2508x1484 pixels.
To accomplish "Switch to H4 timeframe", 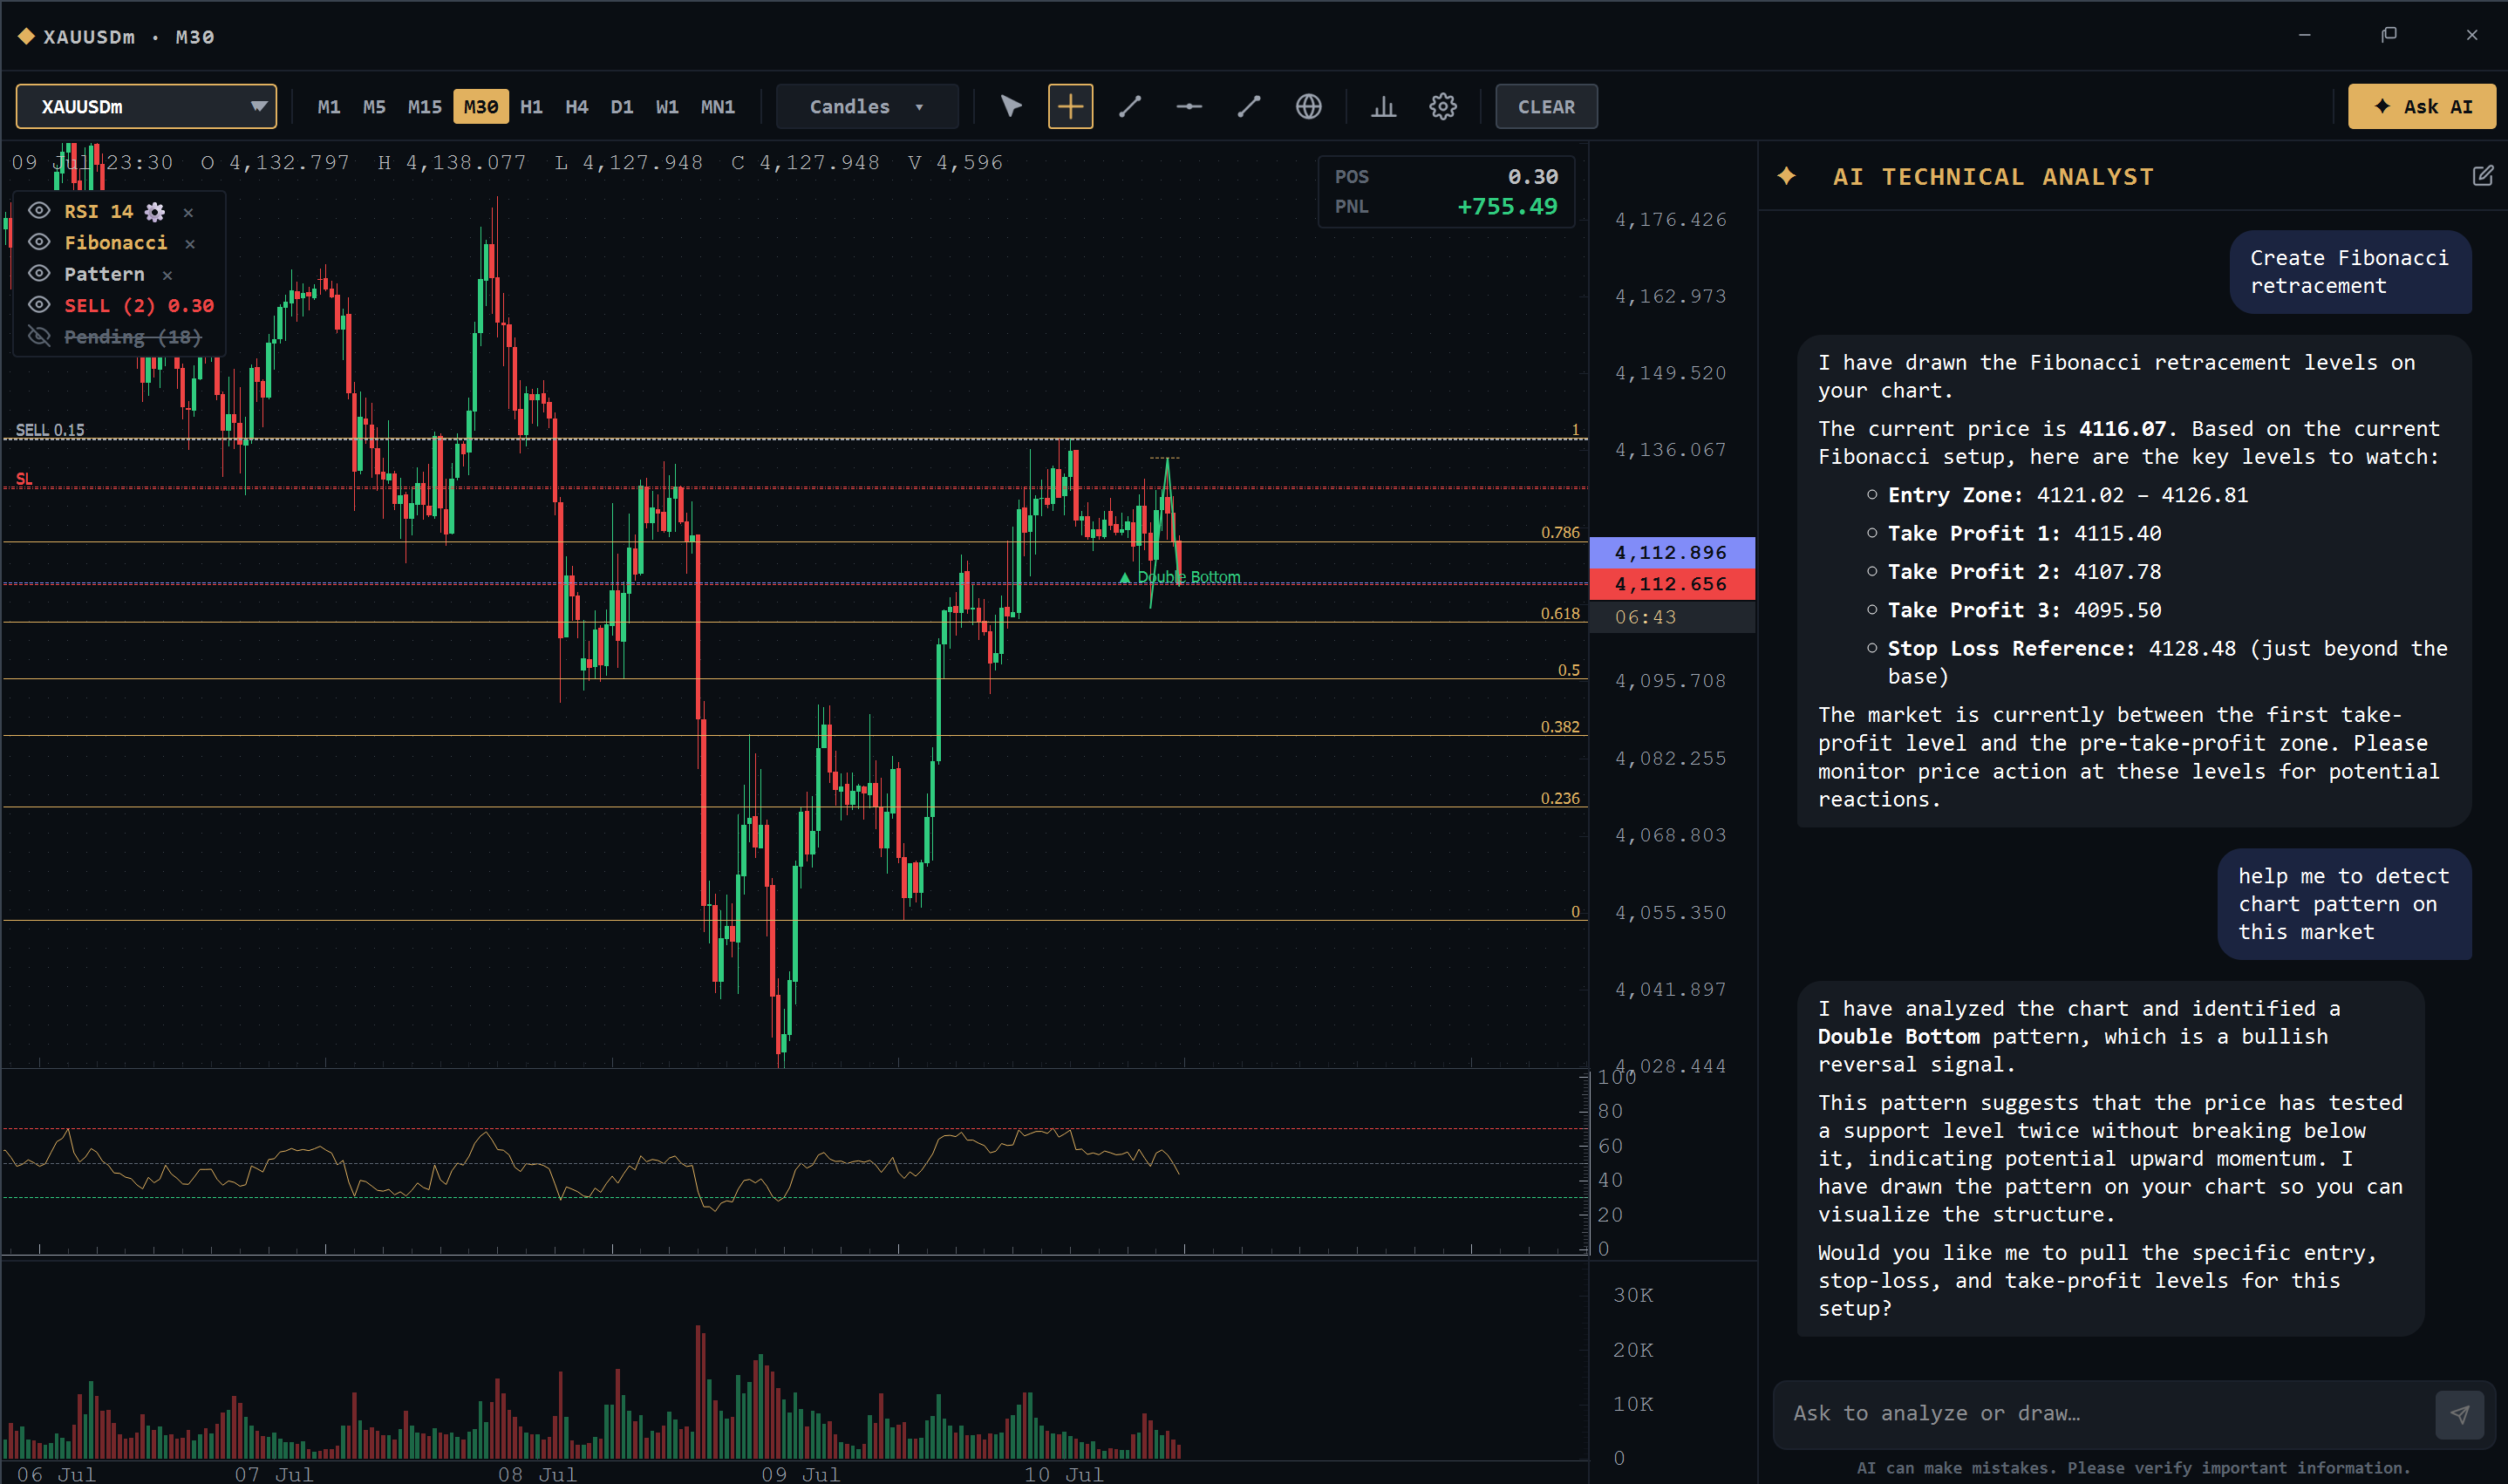I will click(576, 107).
